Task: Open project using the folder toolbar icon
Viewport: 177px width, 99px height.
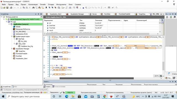Action: 4,8
